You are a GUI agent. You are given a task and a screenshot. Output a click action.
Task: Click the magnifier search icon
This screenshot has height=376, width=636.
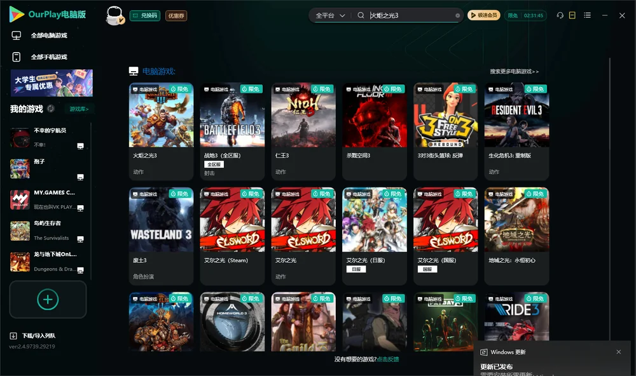coord(361,15)
